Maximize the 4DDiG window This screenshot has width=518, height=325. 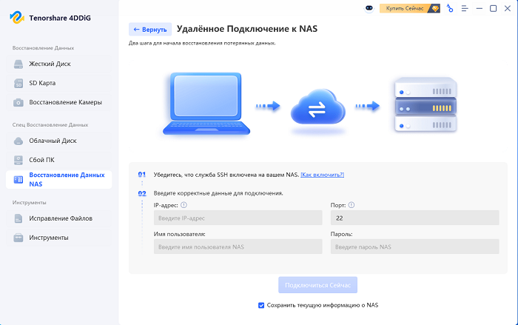(x=494, y=9)
